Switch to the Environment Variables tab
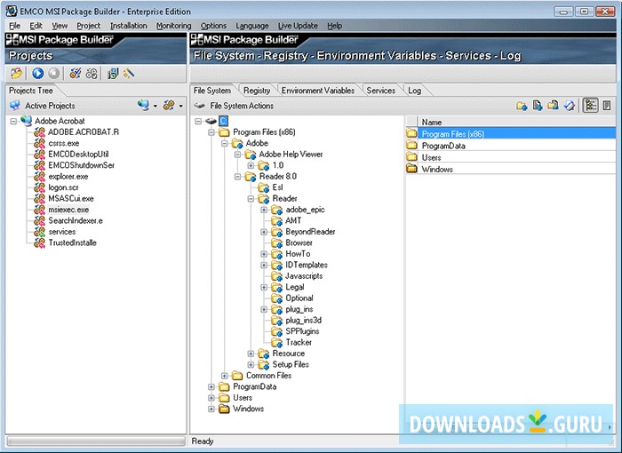Screen dimensions: 622x453 coord(318,91)
